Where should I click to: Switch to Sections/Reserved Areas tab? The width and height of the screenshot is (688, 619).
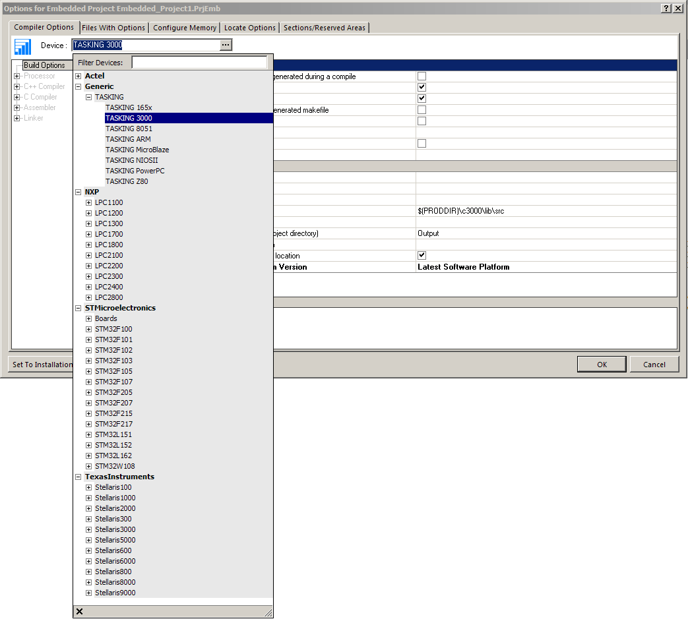pos(325,28)
